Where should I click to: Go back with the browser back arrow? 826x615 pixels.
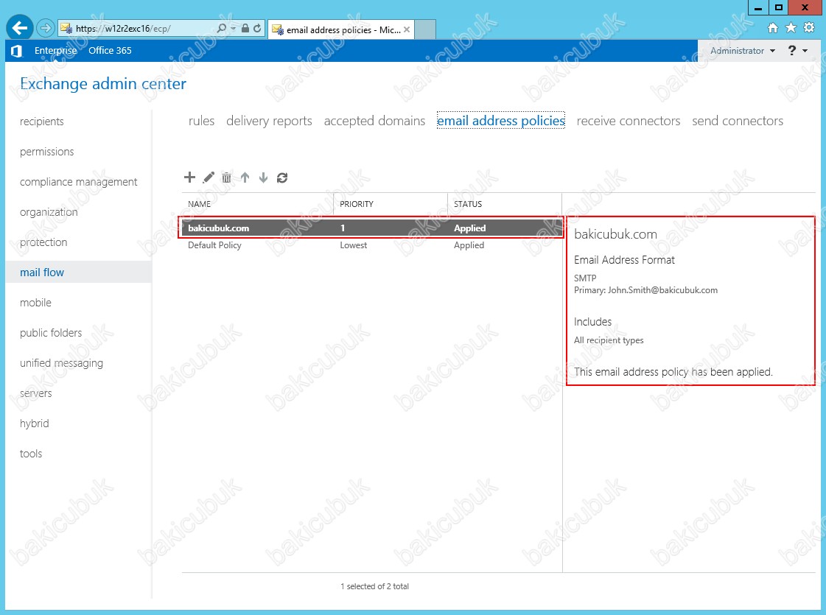click(x=19, y=28)
